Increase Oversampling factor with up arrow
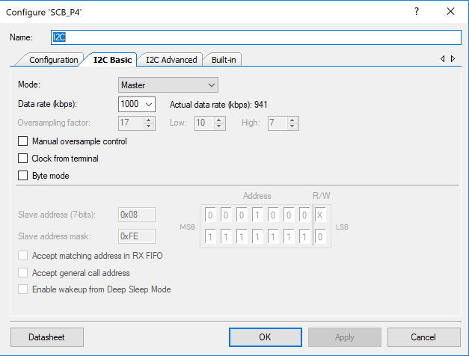This screenshot has width=469, height=356. (x=149, y=120)
